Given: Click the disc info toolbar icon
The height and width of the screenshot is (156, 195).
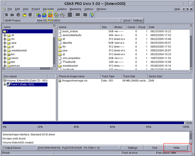Looking at the screenshot, I should [x=38, y=15].
